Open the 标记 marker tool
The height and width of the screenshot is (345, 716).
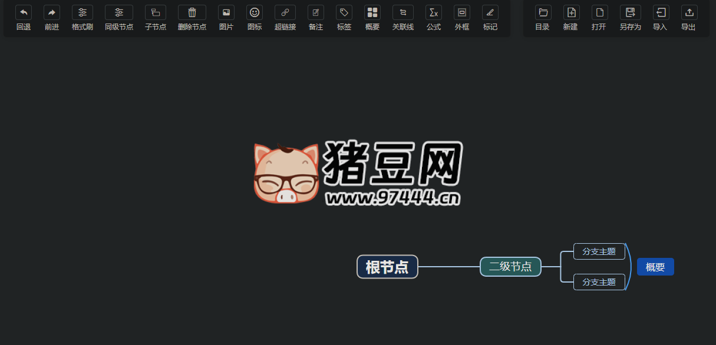tap(490, 18)
